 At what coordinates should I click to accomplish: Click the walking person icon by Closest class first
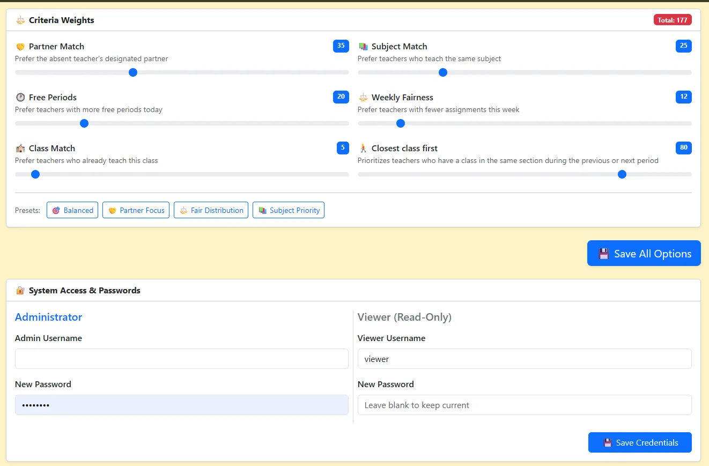coord(363,149)
